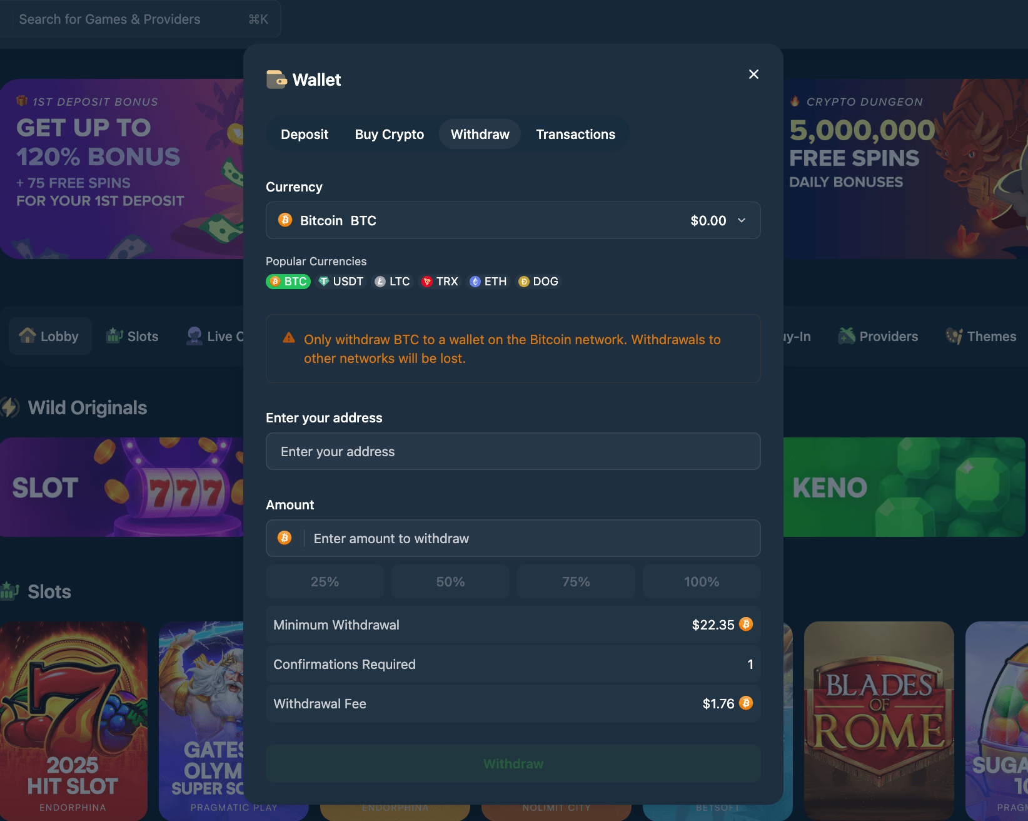Select the green BTC currency chip
Image resolution: width=1028 pixels, height=821 pixels.
click(x=288, y=282)
